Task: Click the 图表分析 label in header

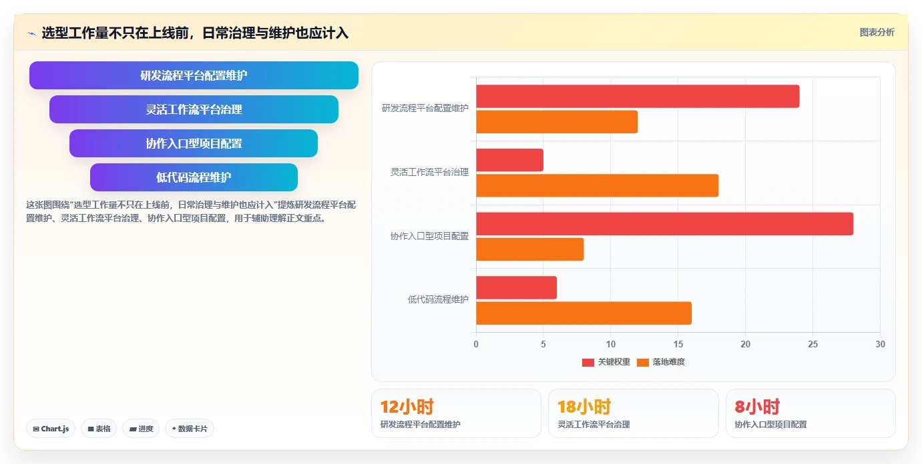Action: tap(877, 32)
